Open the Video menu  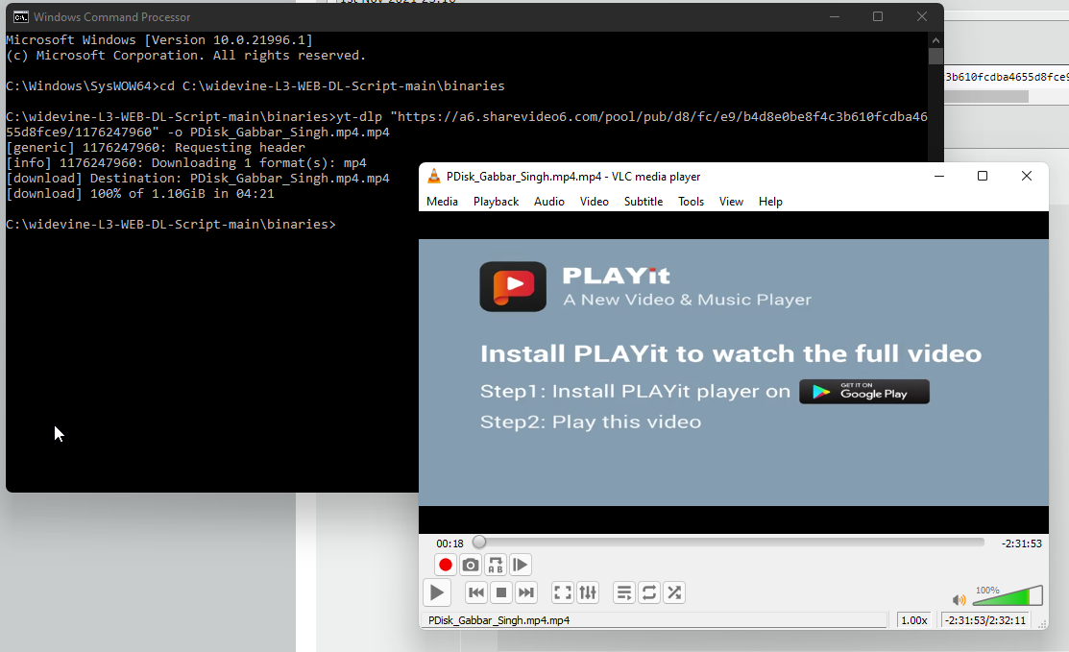coord(594,202)
